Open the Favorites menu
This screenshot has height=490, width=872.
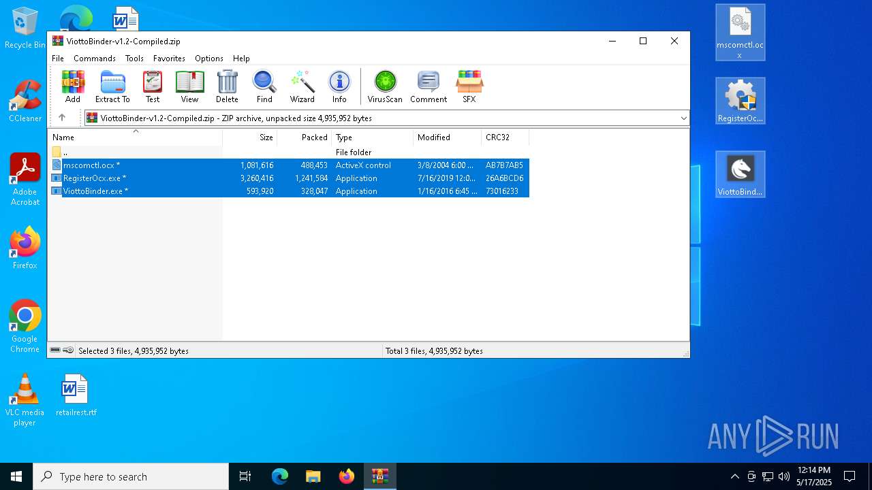pyautogui.click(x=169, y=59)
